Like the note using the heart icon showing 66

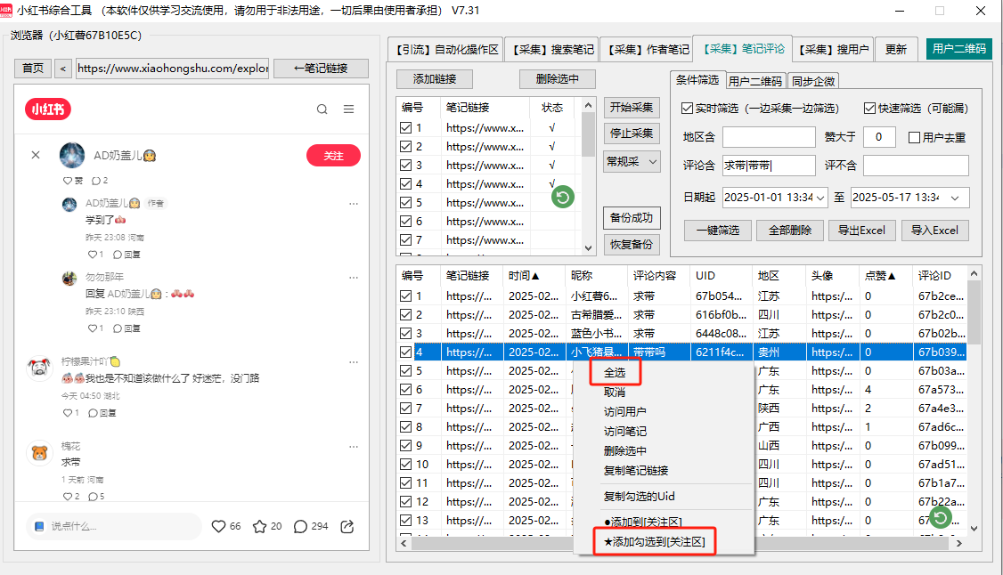[218, 526]
